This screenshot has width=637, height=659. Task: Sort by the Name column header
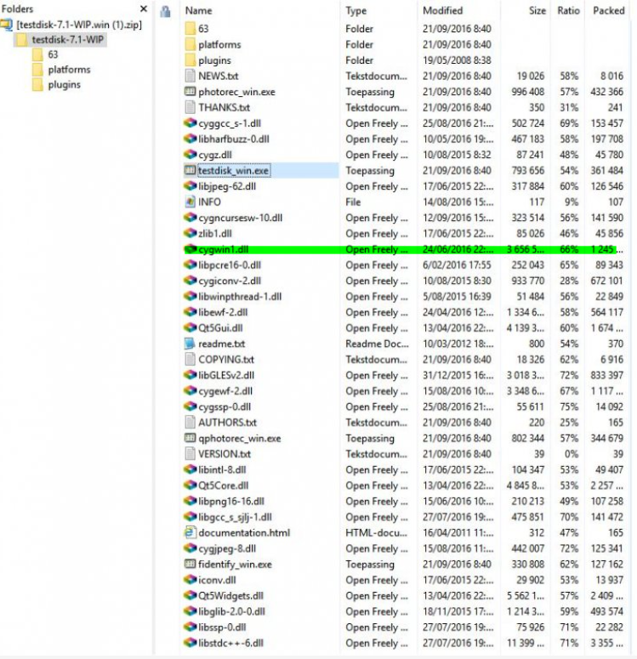coord(198,11)
